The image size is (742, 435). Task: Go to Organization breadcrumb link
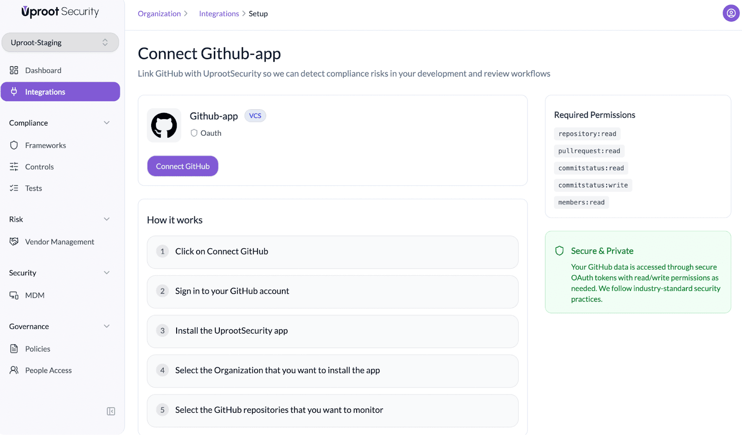coord(159,14)
